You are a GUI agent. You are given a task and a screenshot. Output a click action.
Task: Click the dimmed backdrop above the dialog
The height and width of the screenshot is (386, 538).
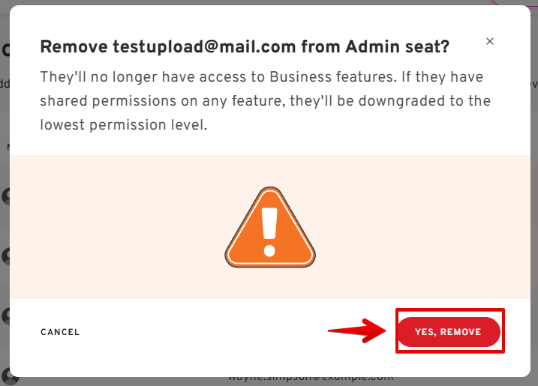tap(225, 2)
